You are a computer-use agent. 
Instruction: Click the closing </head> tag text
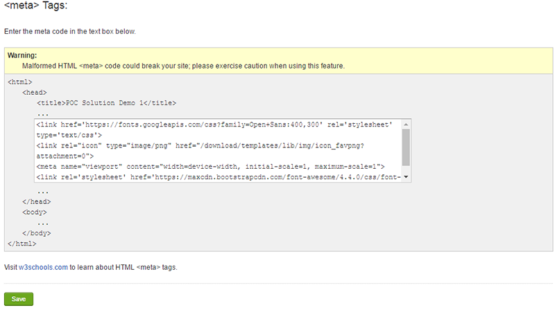tap(36, 201)
